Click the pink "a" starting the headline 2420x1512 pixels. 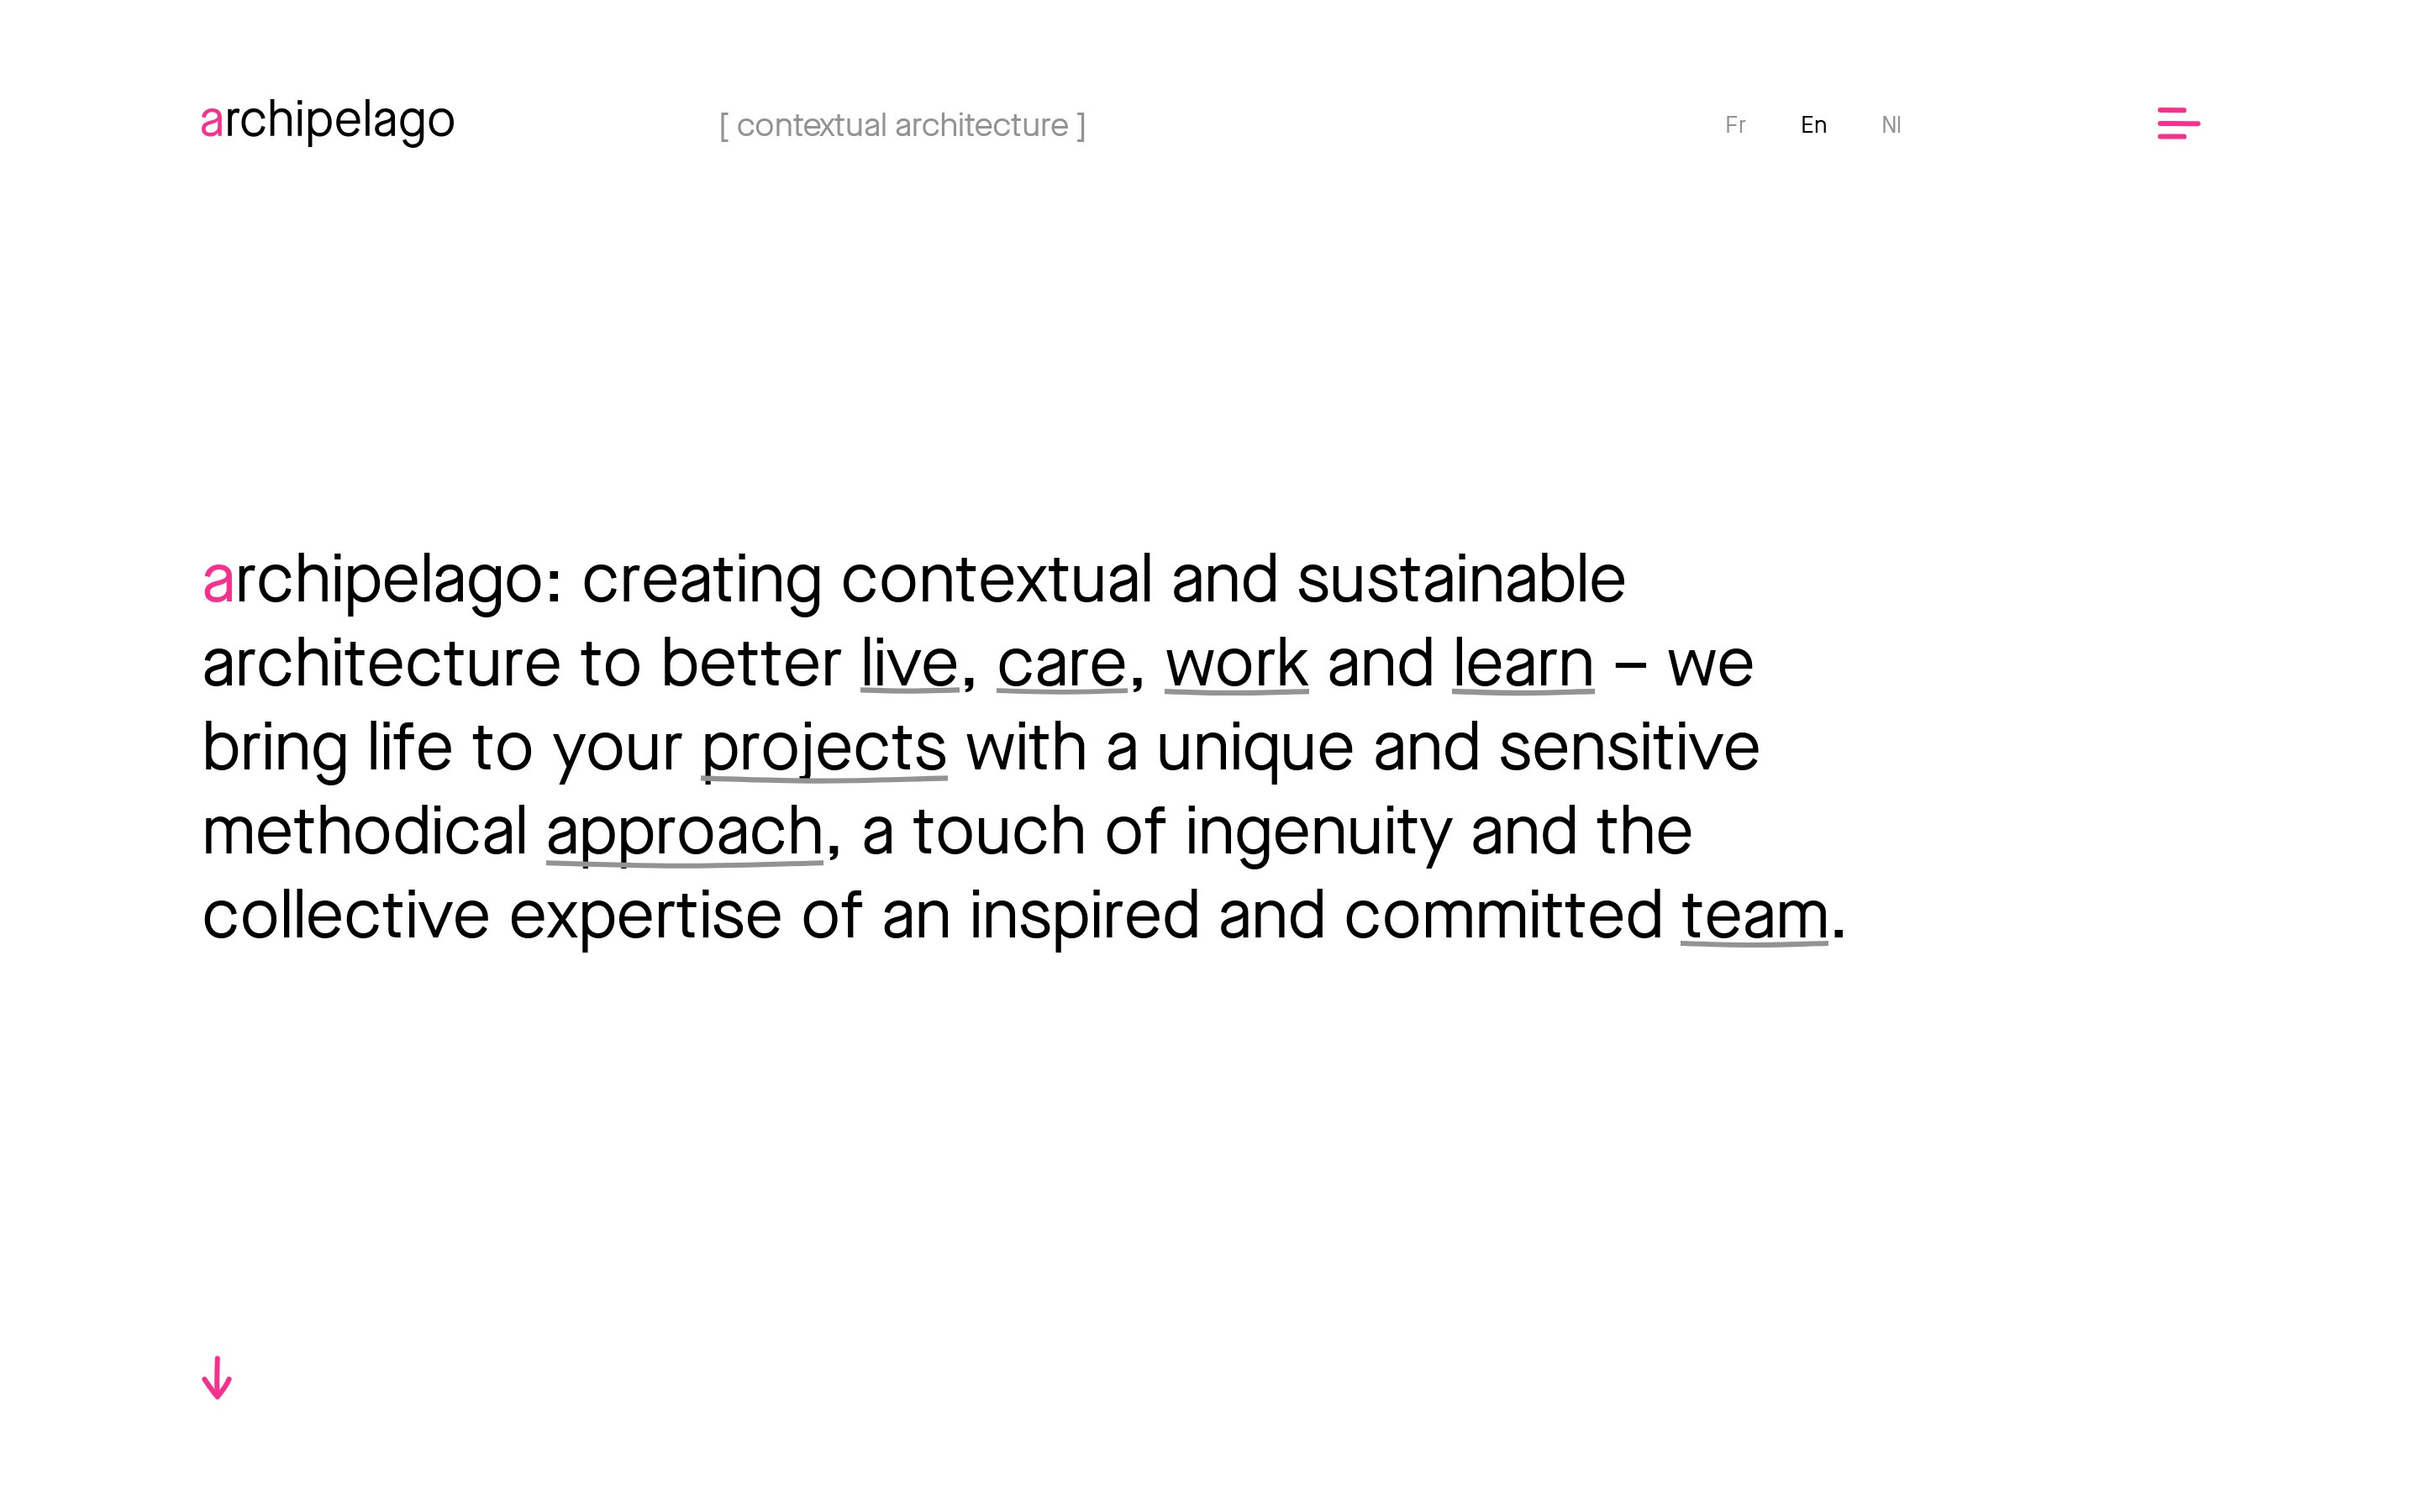217,580
